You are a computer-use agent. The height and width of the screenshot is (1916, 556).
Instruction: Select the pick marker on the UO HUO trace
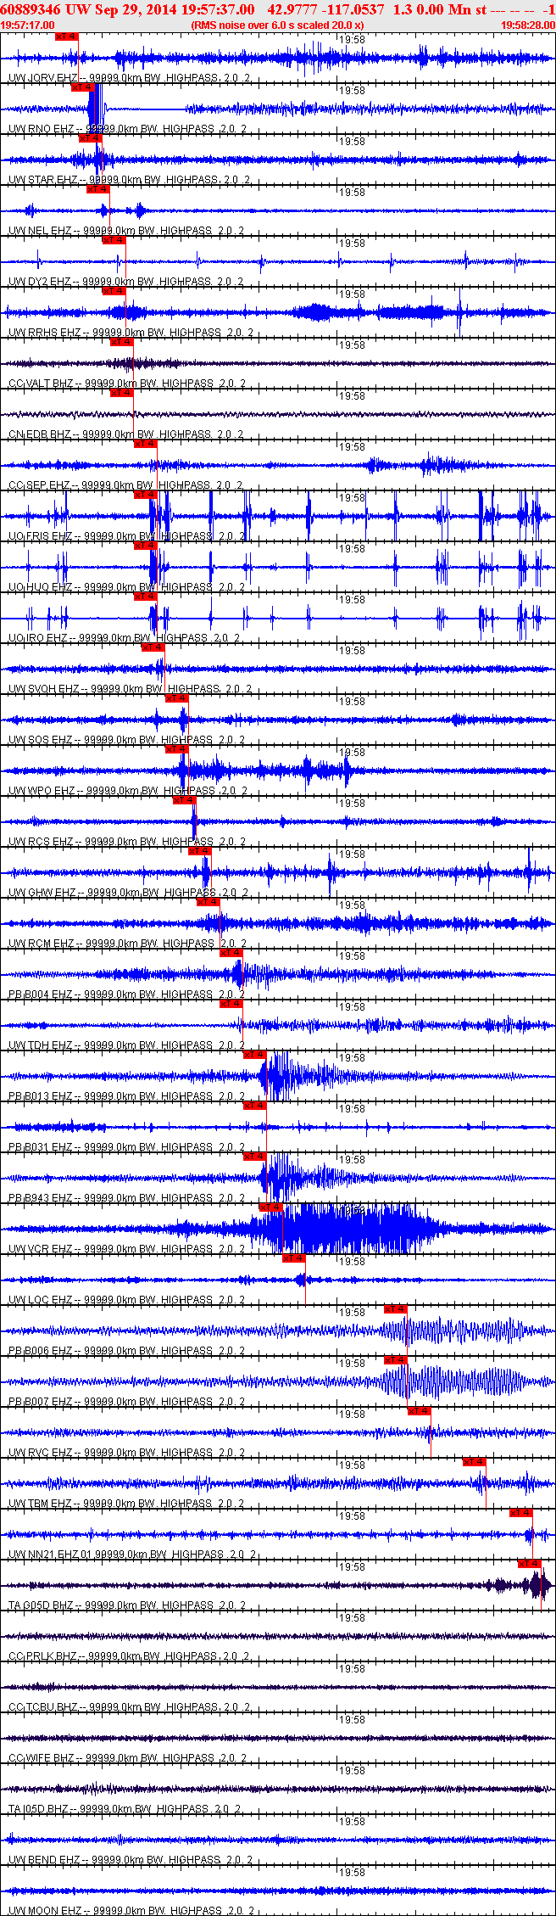(146, 546)
